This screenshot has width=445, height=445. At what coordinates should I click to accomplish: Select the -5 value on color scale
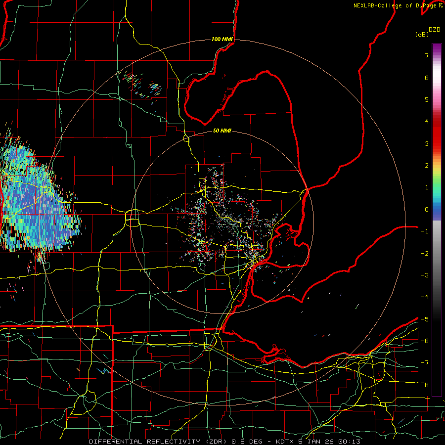pos(425,319)
